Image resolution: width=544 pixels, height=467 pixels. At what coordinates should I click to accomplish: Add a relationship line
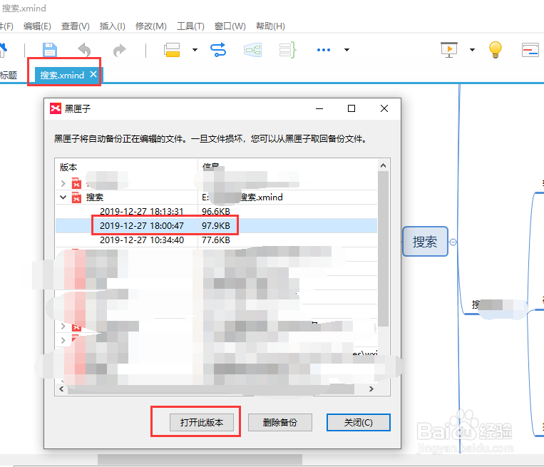tap(218, 50)
